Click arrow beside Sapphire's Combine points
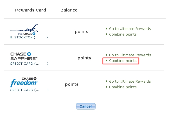The width and height of the screenshot is (169, 114). click(107, 61)
